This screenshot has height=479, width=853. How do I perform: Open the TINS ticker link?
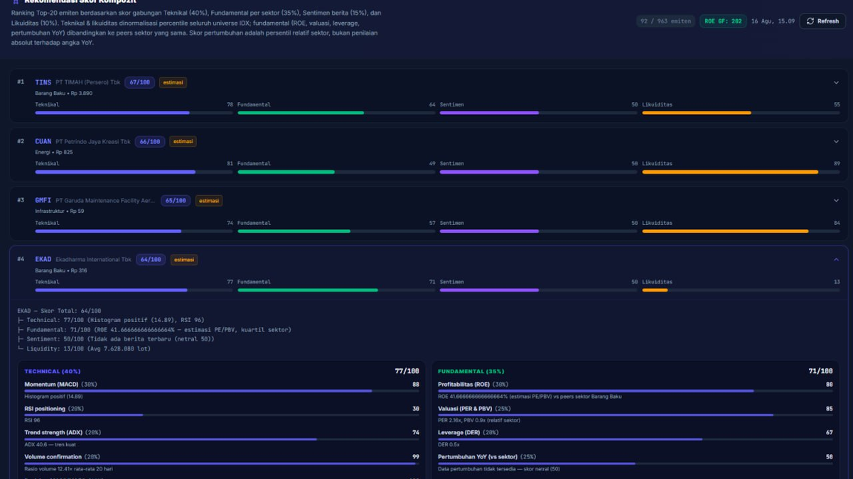(43, 82)
